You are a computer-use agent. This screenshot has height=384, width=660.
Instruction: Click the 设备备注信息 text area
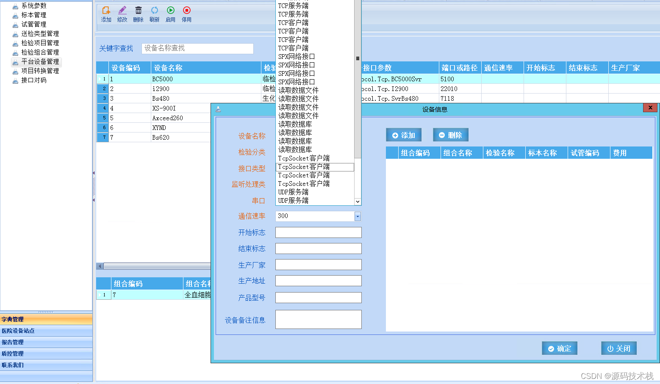(x=319, y=319)
